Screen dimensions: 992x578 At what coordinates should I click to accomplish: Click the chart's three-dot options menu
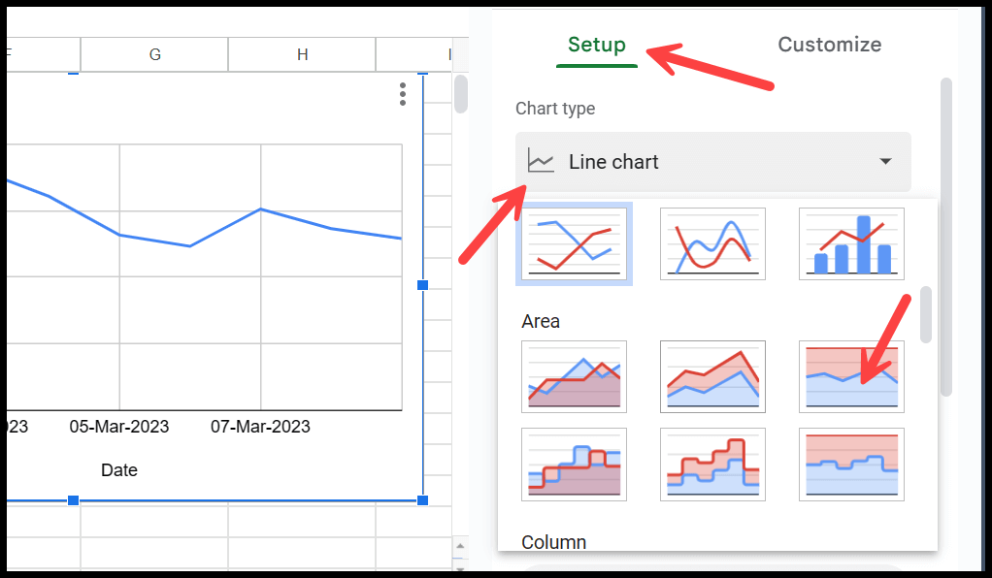tap(403, 94)
